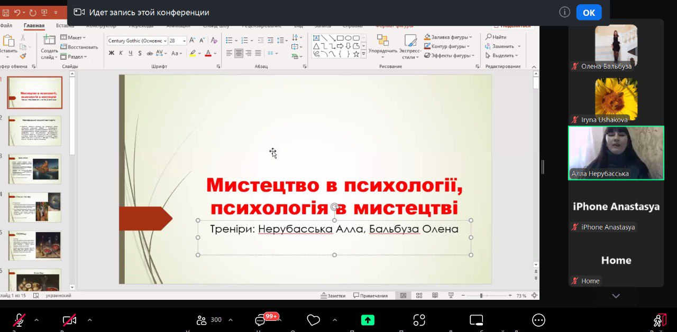Open Экспресс-стили quick styles
The height and width of the screenshot is (332, 677).
coord(410,46)
